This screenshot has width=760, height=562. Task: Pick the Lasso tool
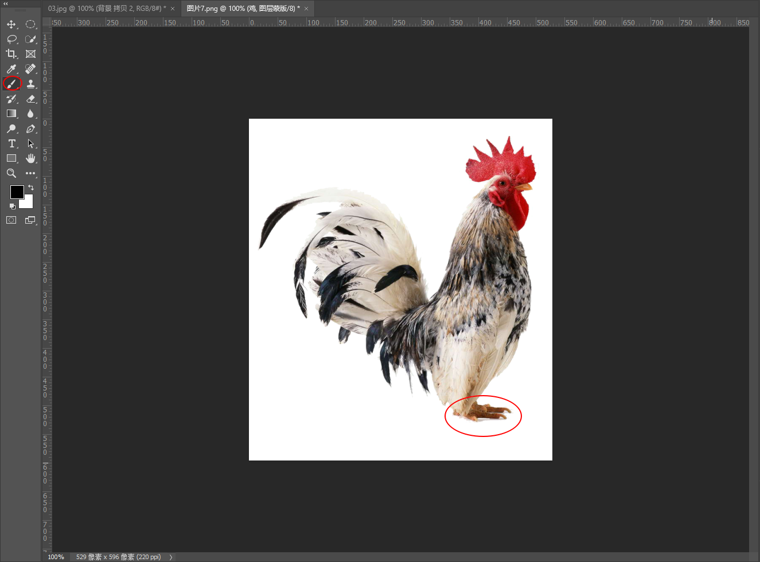pyautogui.click(x=11, y=39)
